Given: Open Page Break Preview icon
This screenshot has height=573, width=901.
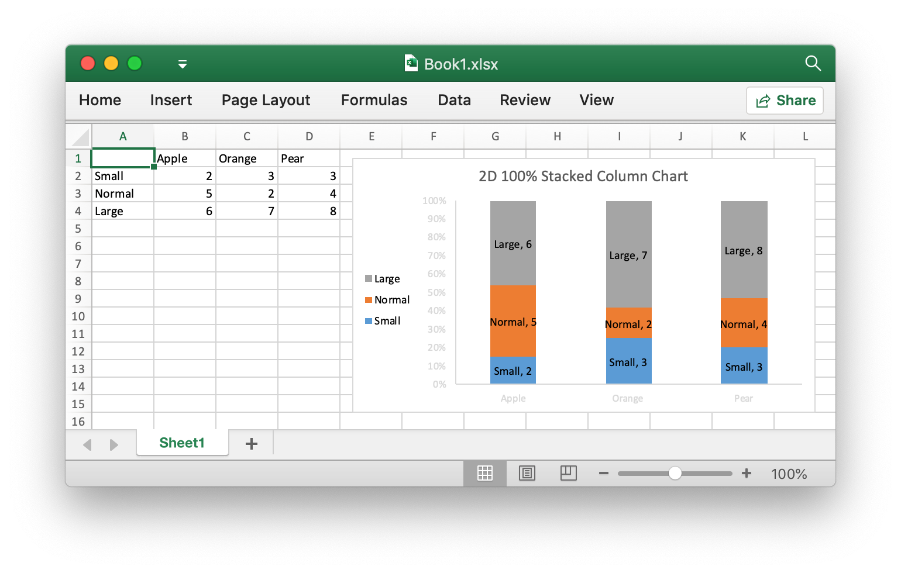Looking at the screenshot, I should click(x=568, y=473).
